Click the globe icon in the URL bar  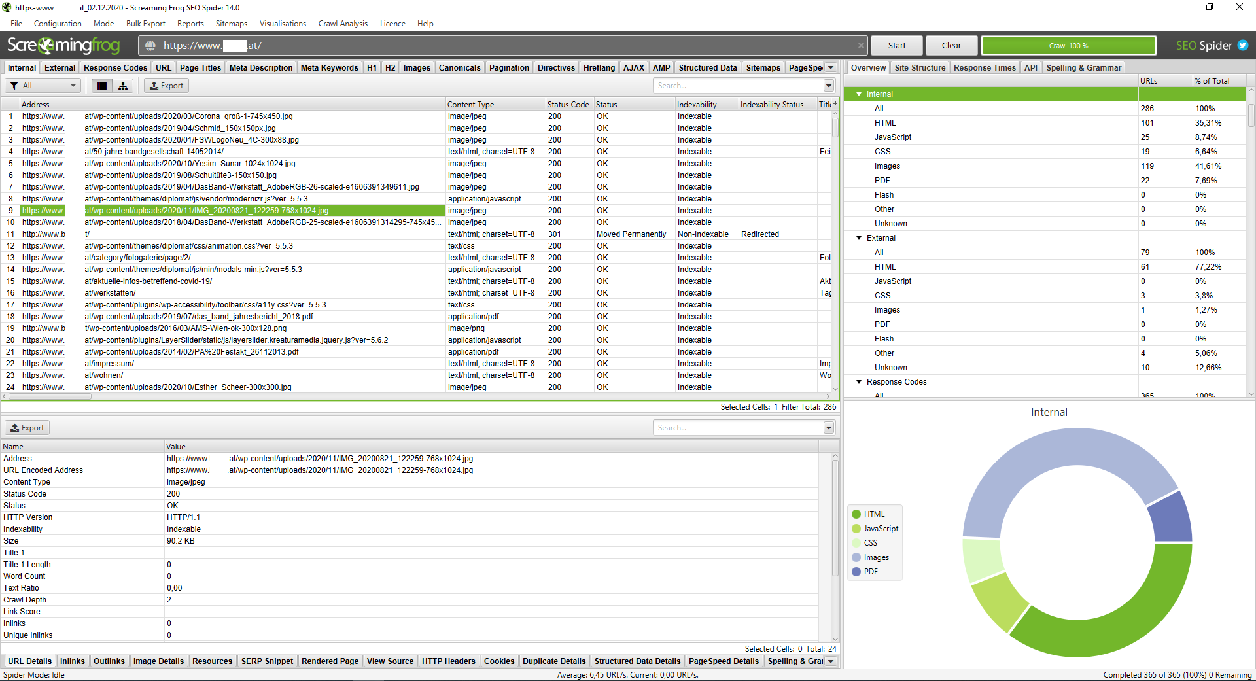(x=150, y=46)
